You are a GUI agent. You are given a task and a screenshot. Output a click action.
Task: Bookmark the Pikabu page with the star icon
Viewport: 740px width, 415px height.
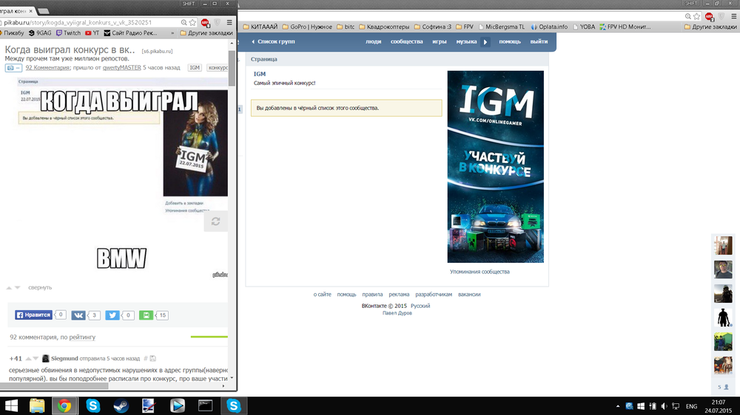tap(193, 22)
